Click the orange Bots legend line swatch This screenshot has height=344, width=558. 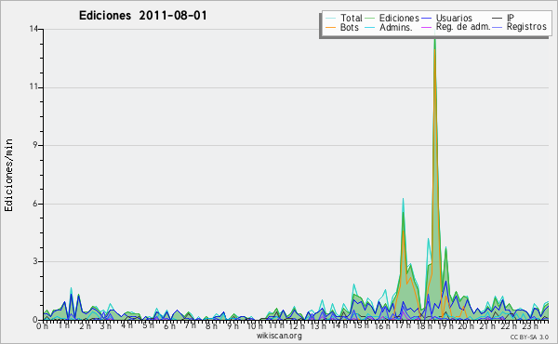point(330,28)
